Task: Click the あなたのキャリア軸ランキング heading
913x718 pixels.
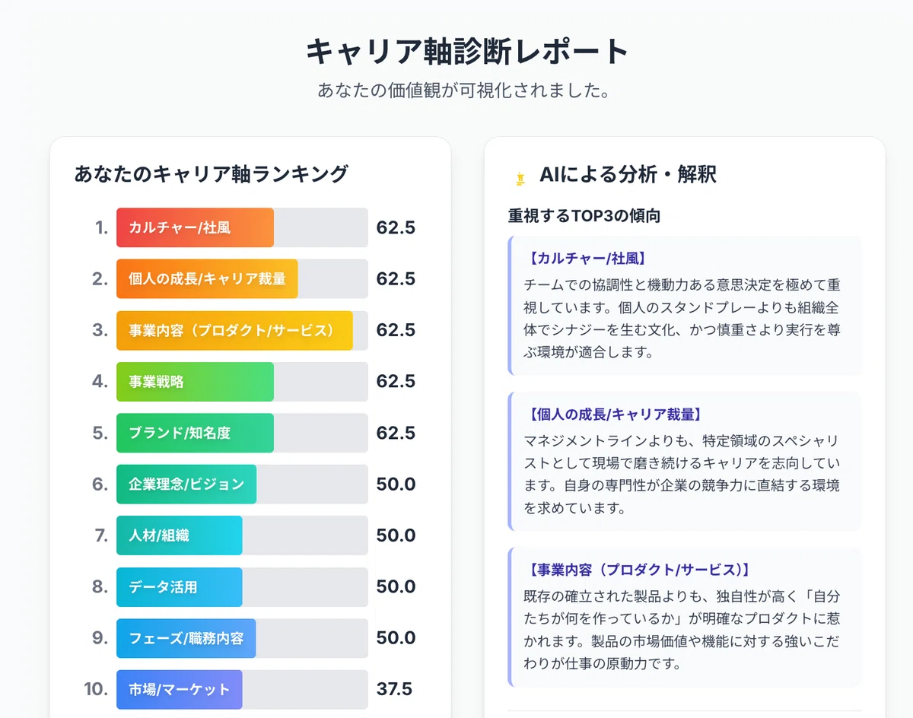Action: point(211,174)
